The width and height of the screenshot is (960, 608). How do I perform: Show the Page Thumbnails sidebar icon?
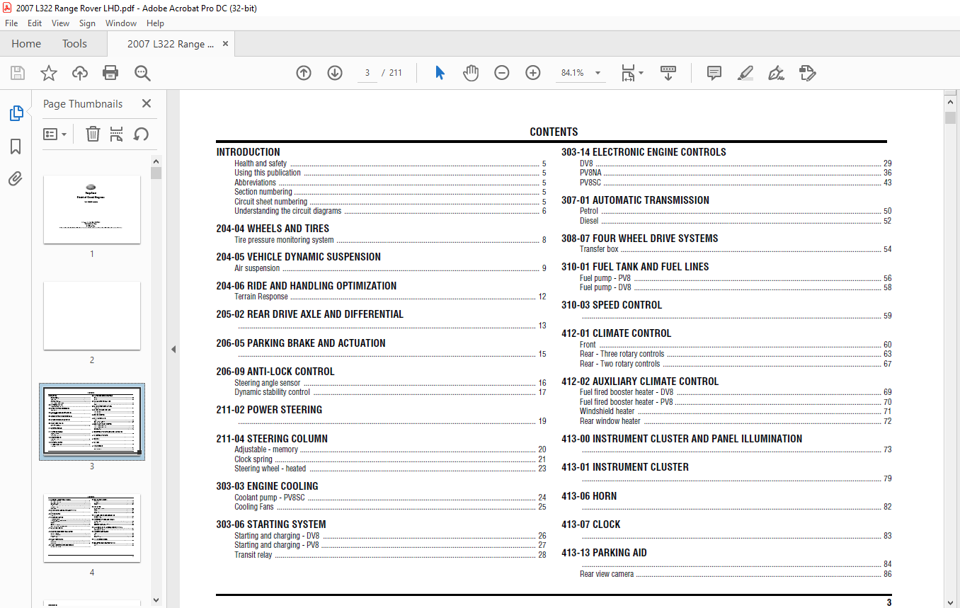point(16,113)
